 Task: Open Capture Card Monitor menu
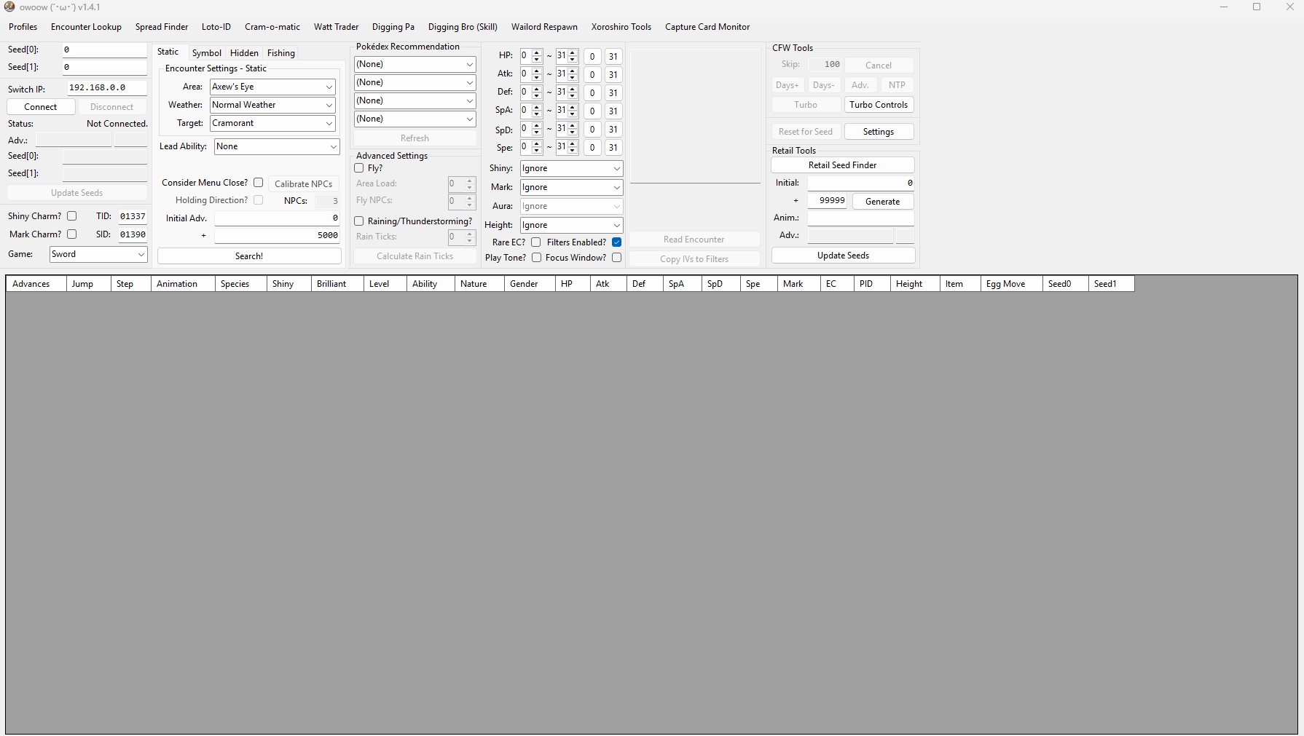tap(707, 27)
